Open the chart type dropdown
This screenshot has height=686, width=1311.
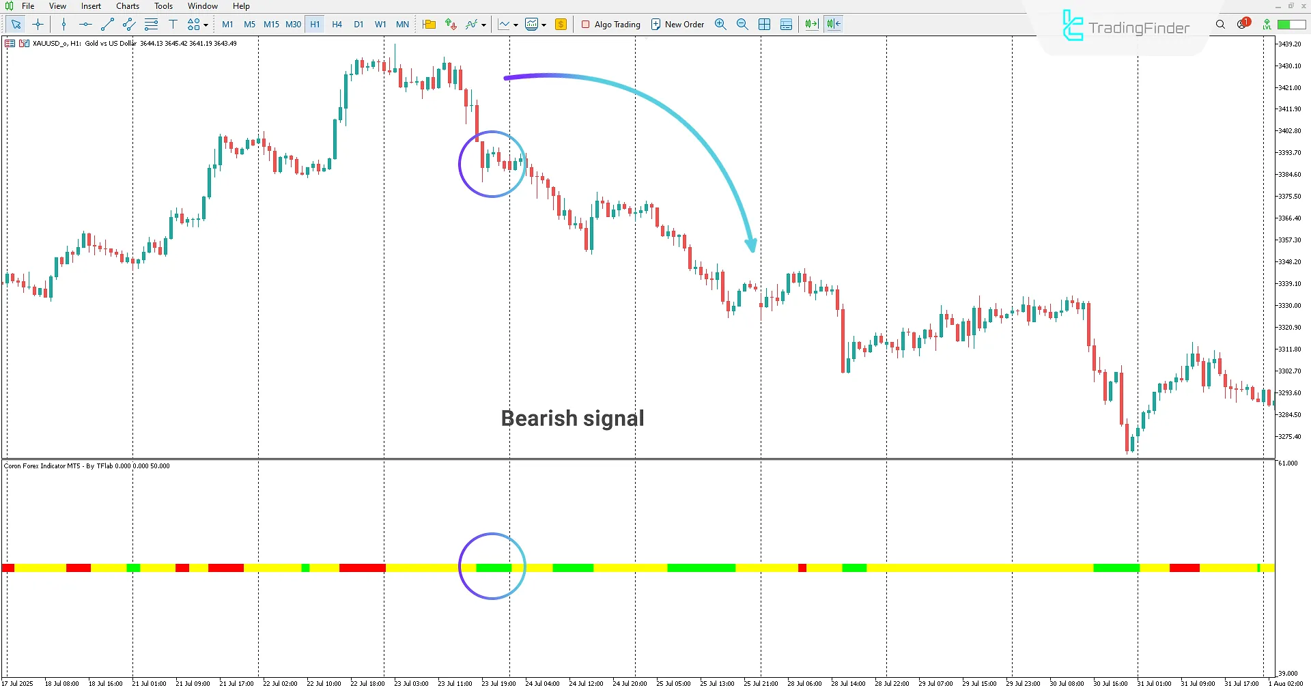508,24
